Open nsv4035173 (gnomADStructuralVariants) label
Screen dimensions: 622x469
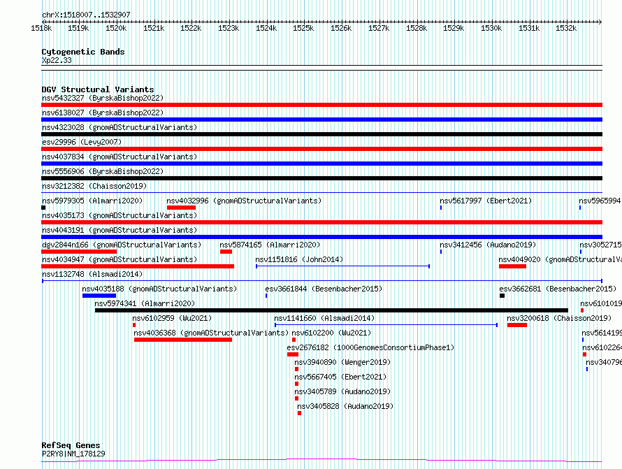[x=120, y=215]
